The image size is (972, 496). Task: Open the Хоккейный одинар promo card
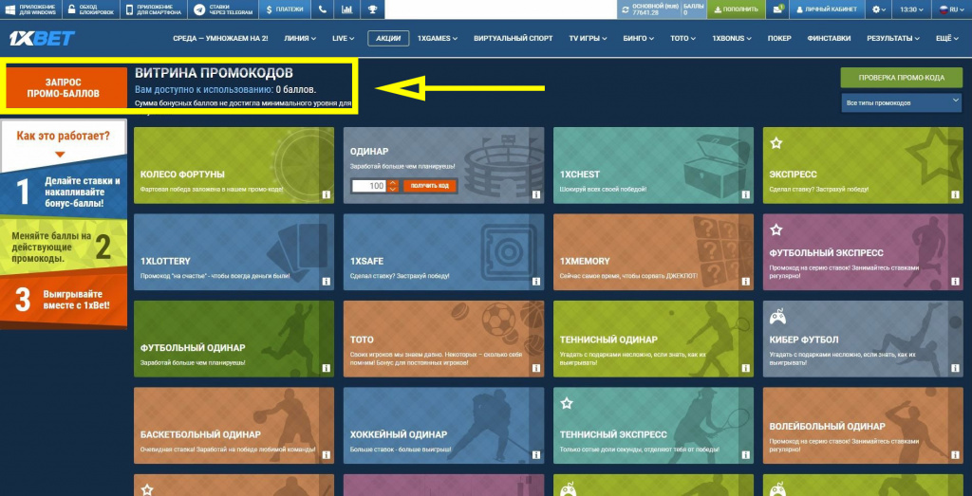tap(444, 426)
